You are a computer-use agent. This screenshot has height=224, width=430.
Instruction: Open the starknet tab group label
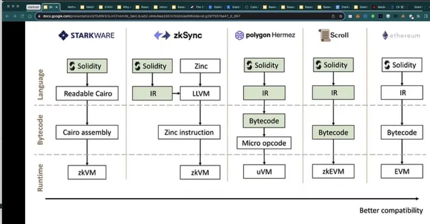point(33,7)
